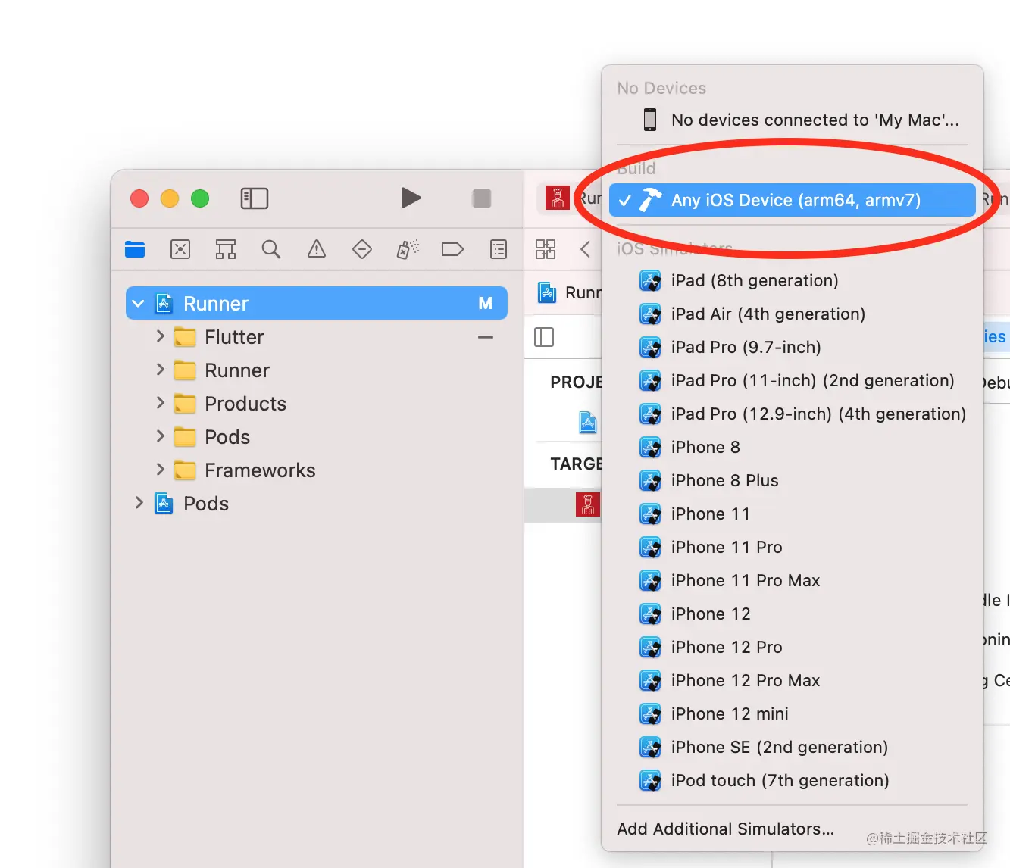Choose iPad Pro (12.9-inch) (4th generation)
The width and height of the screenshot is (1010, 868).
tap(792, 414)
